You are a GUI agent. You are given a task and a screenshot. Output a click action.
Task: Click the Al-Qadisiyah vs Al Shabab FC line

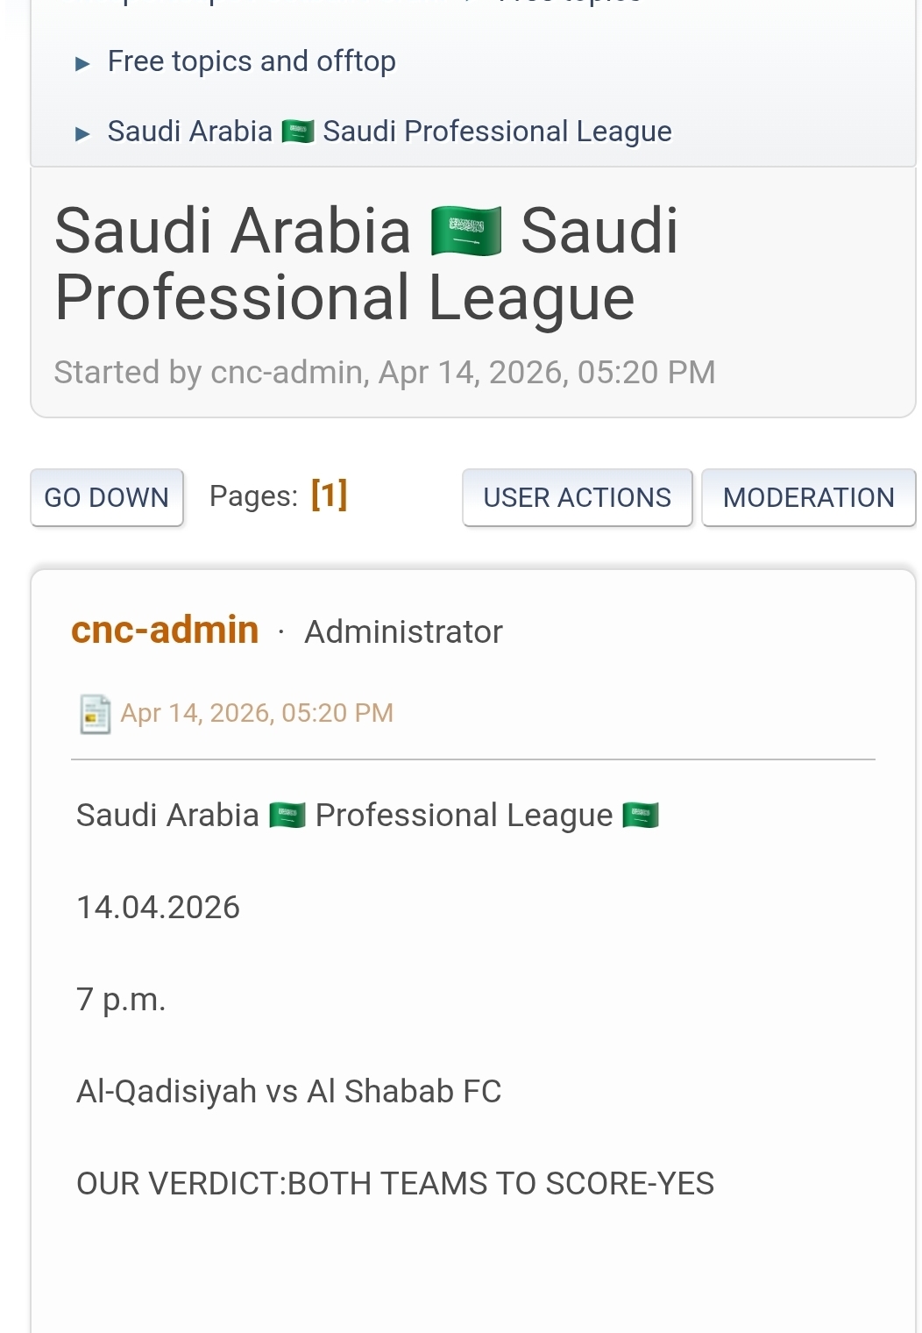pyautogui.click(x=289, y=1092)
